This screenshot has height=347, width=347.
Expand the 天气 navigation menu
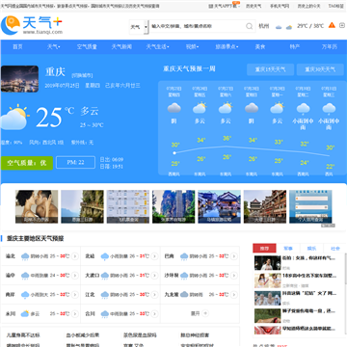[54, 47]
